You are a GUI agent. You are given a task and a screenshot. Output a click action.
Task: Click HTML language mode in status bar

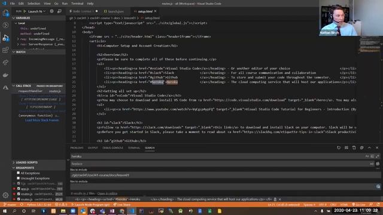[344, 205]
